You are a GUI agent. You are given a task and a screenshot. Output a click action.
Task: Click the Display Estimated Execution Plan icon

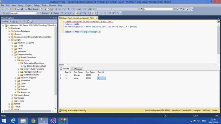click(x=69, y=13)
